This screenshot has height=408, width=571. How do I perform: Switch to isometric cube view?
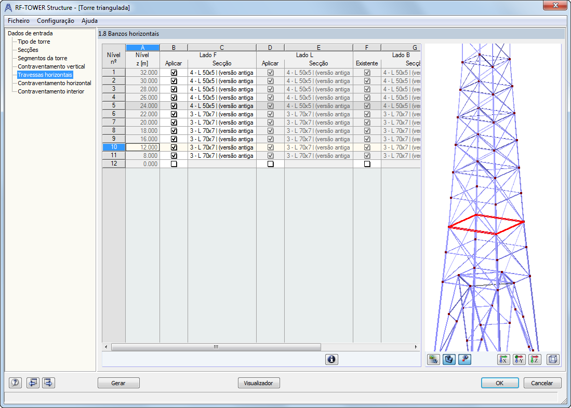[x=553, y=360]
